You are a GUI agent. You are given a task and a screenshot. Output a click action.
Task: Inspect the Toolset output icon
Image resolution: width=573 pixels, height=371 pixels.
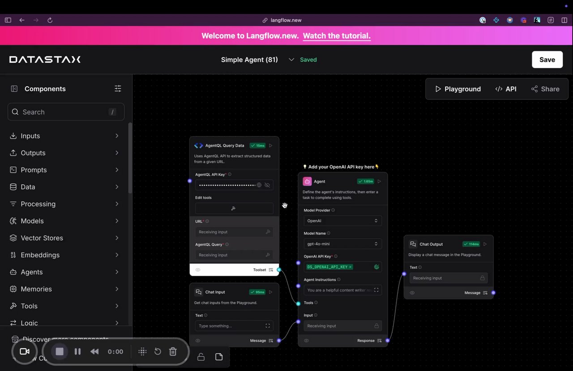click(x=271, y=270)
